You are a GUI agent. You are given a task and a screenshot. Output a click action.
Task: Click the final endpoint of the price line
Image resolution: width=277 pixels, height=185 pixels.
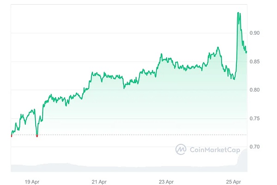point(247,52)
